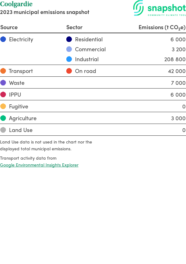The height and width of the screenshot is (264, 186).
Task: Click the orange Transport dot
Action: pos(3,71)
